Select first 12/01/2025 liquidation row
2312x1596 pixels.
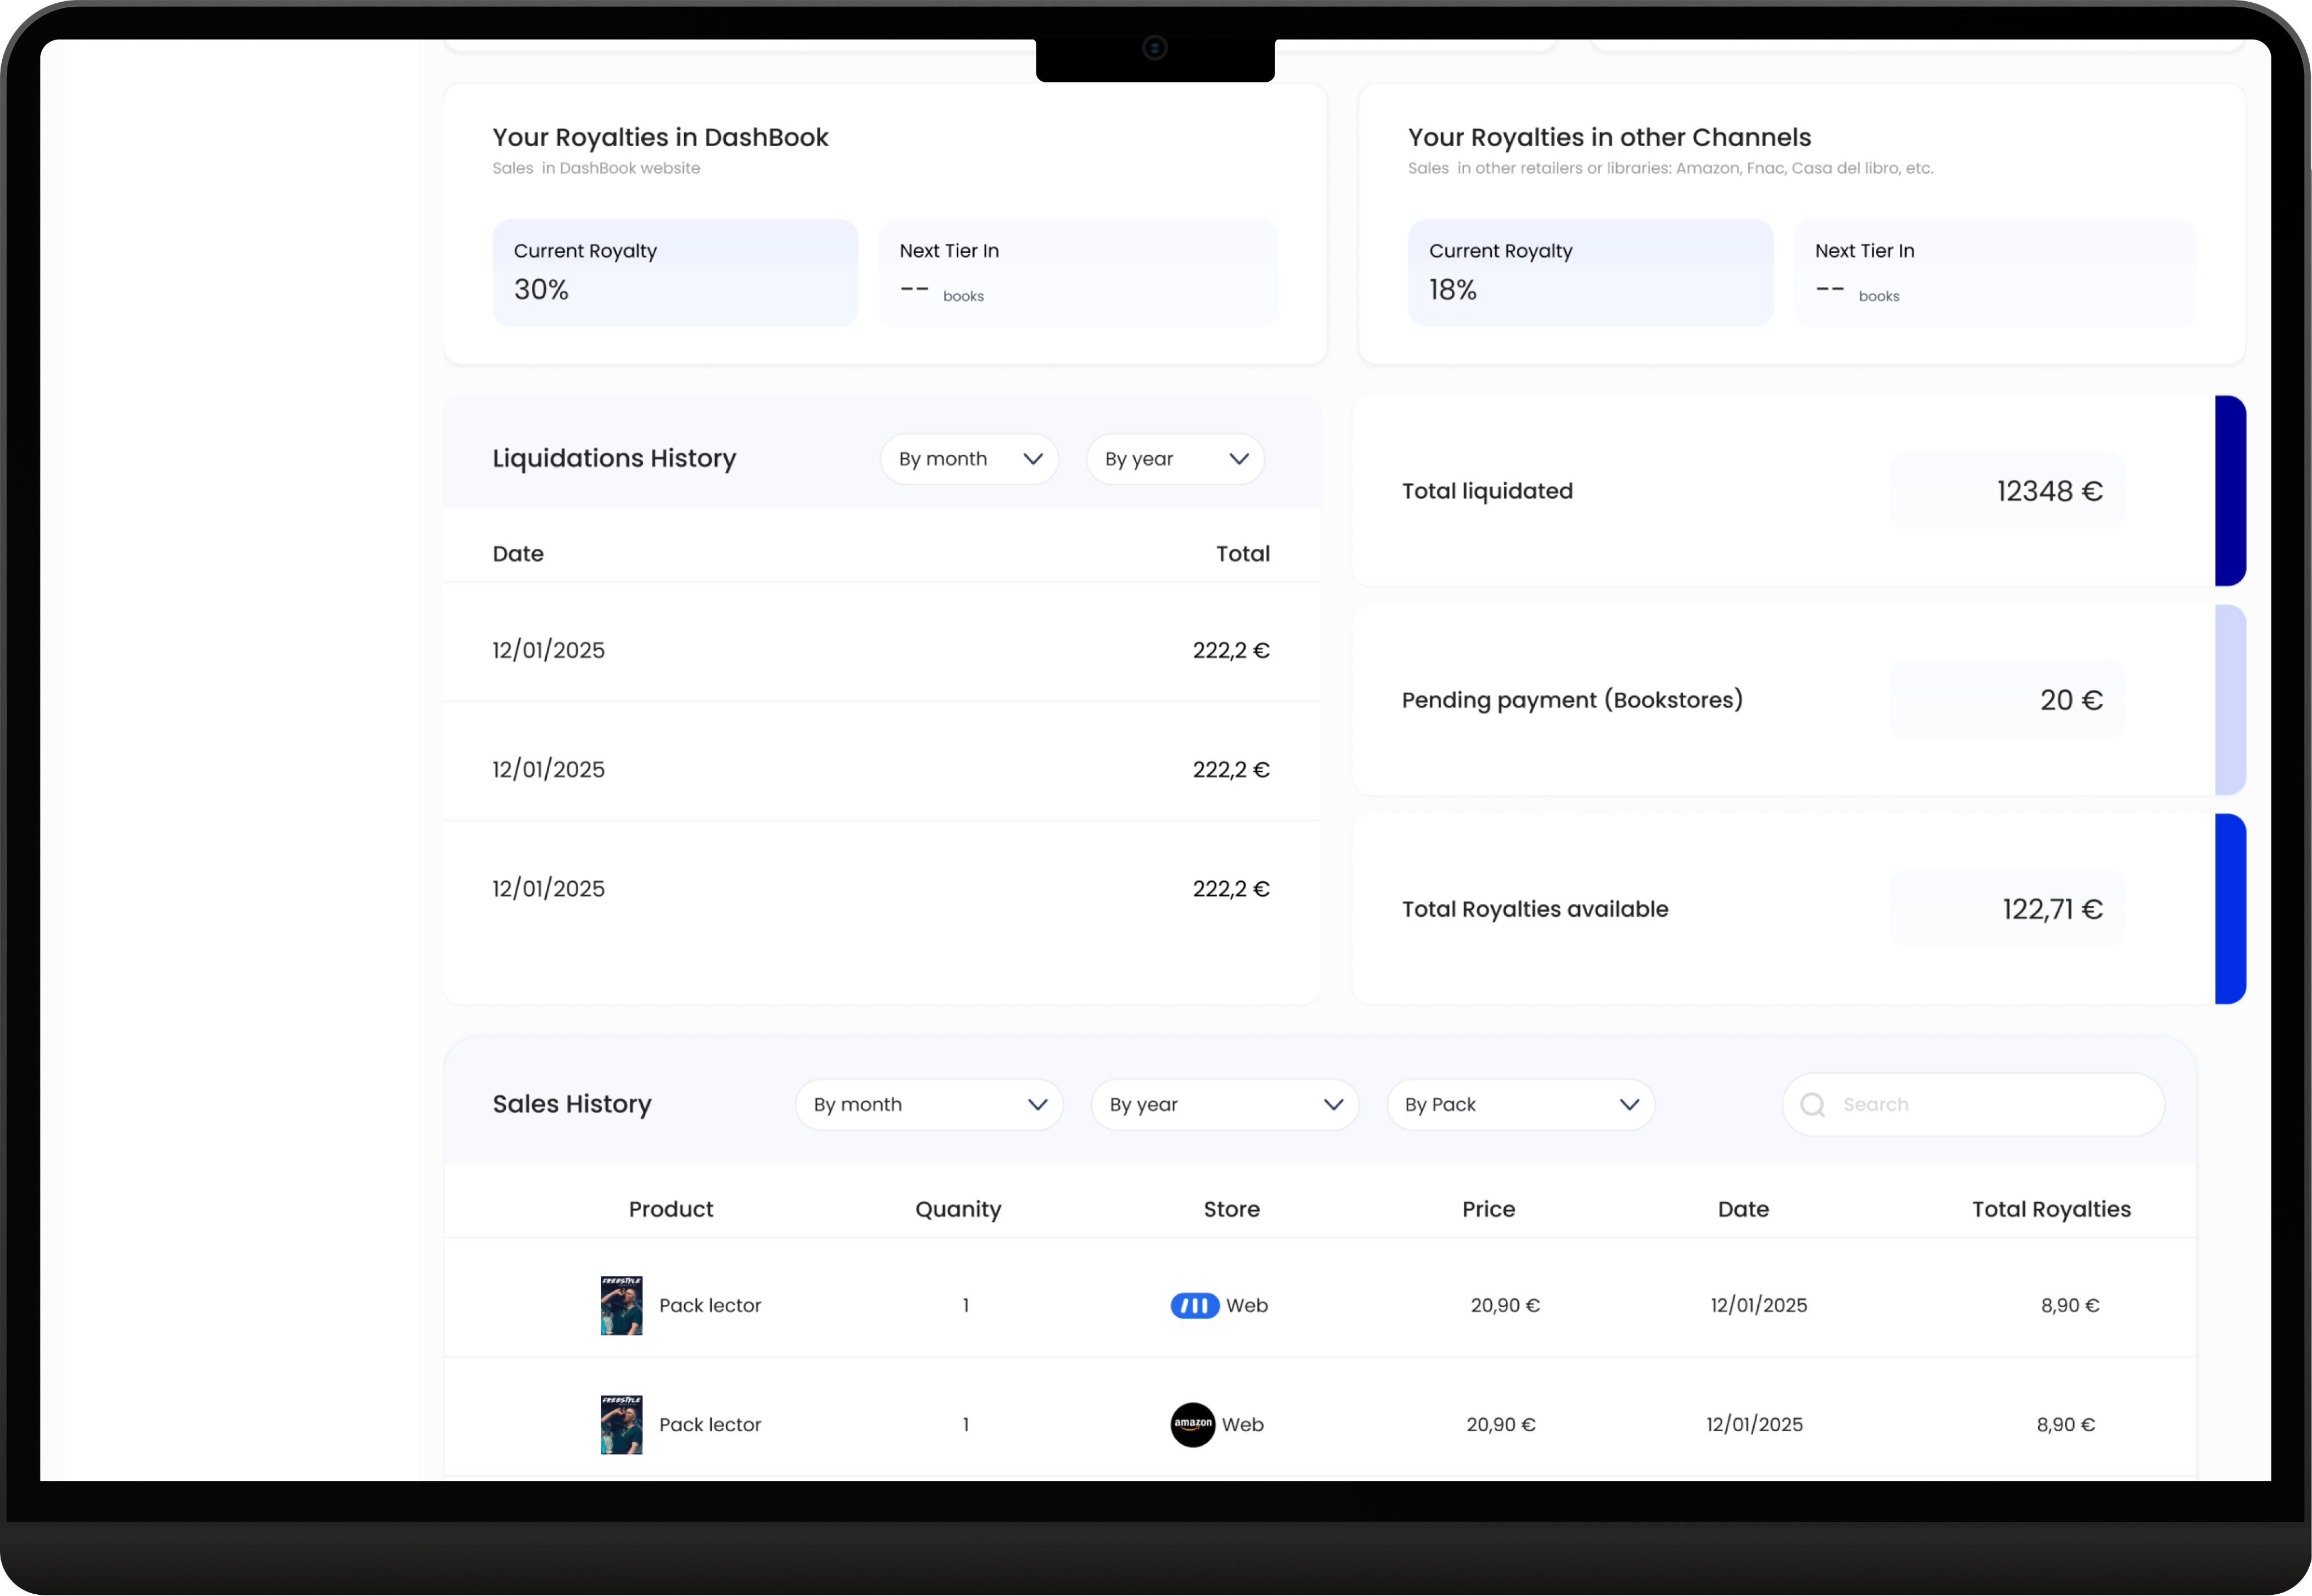click(x=881, y=651)
